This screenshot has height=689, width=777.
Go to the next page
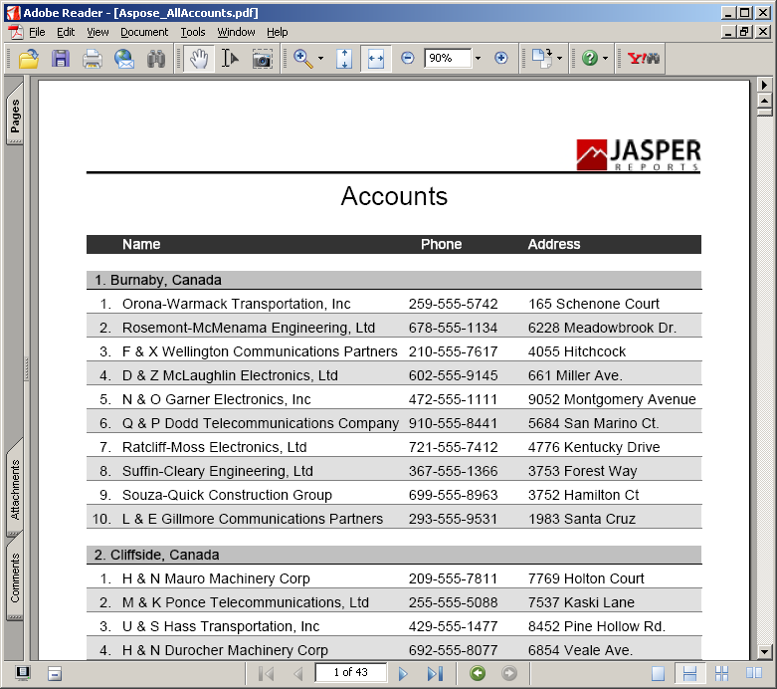[x=403, y=673]
